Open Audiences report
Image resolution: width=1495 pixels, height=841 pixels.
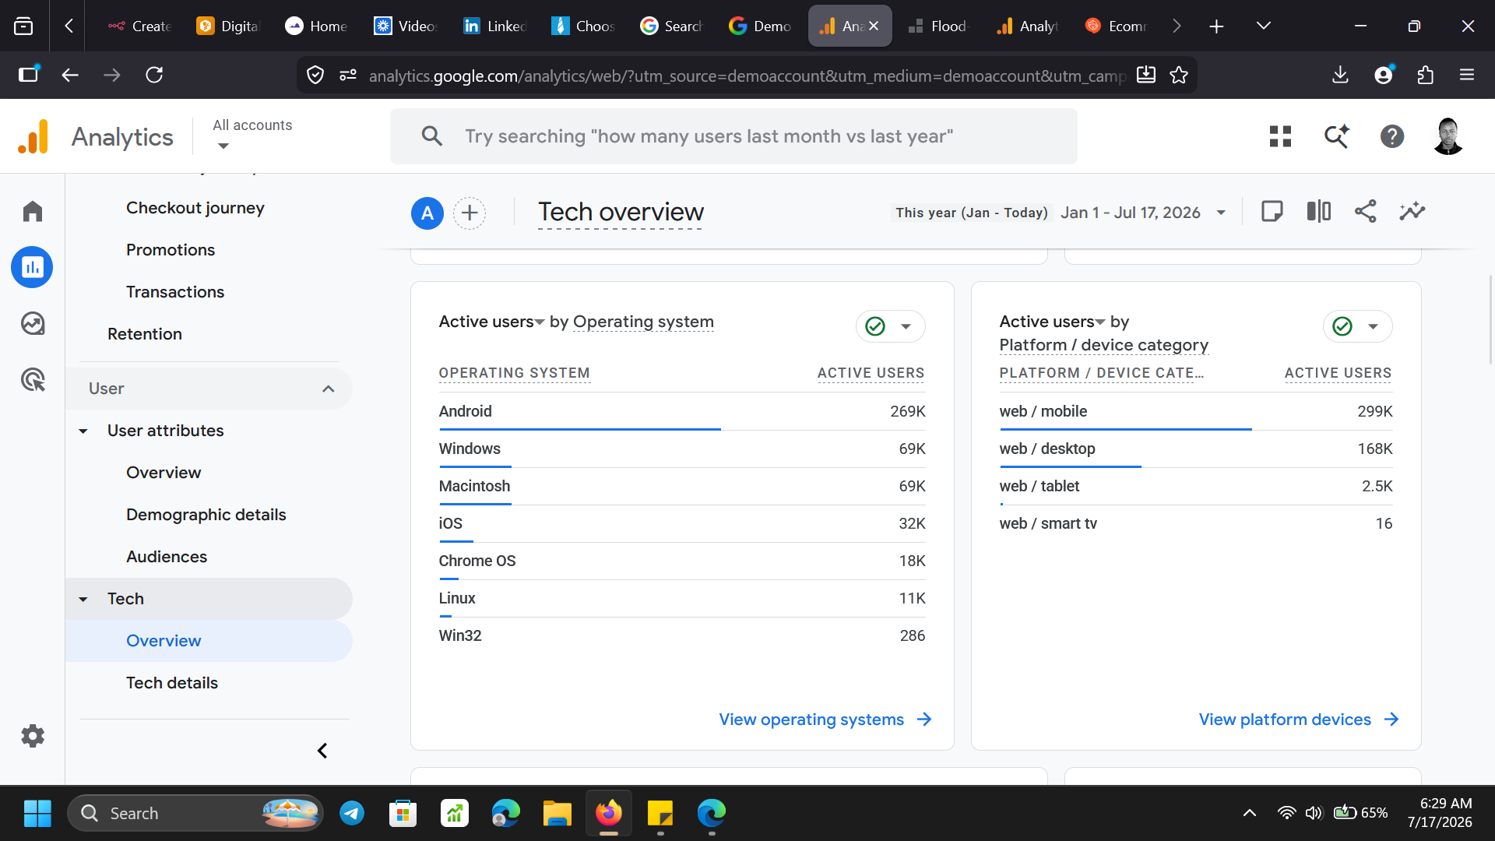click(x=167, y=557)
